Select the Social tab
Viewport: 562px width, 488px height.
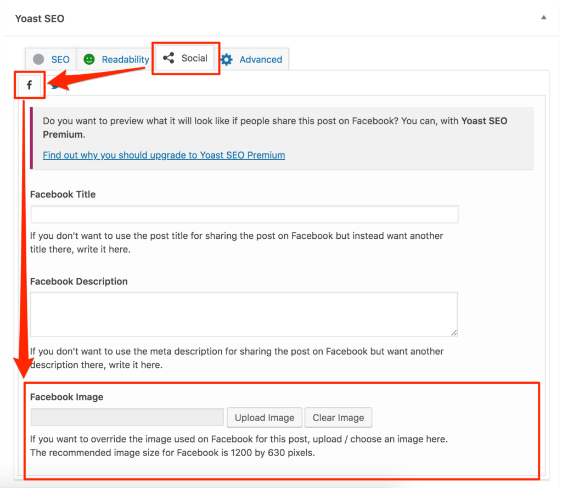pos(186,58)
